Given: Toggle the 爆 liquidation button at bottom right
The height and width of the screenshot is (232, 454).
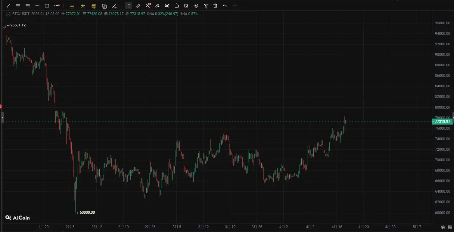Looking at the screenshot, I should pyautogui.click(x=450, y=227).
